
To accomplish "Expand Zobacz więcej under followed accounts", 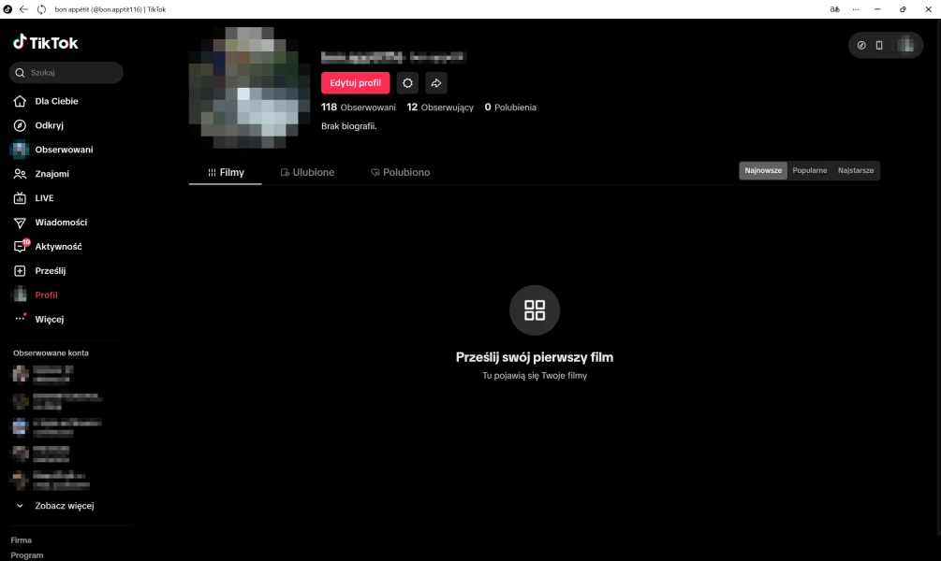I will pos(64,506).
